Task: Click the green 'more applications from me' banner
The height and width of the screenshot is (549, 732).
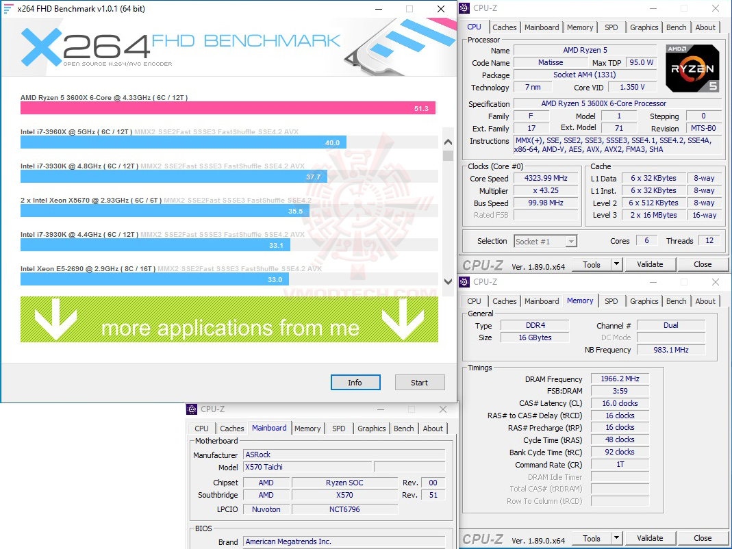Action: click(x=229, y=320)
